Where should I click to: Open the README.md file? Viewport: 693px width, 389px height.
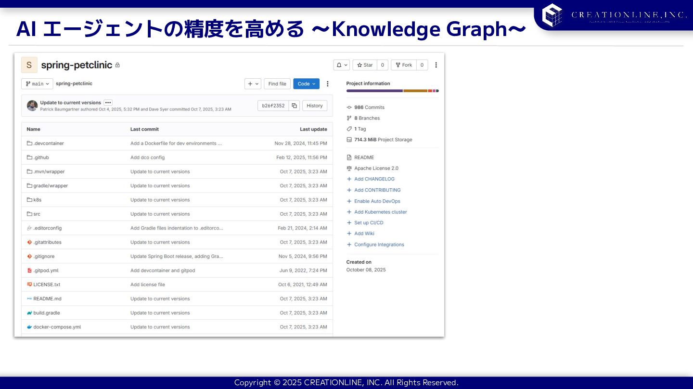(x=48, y=299)
